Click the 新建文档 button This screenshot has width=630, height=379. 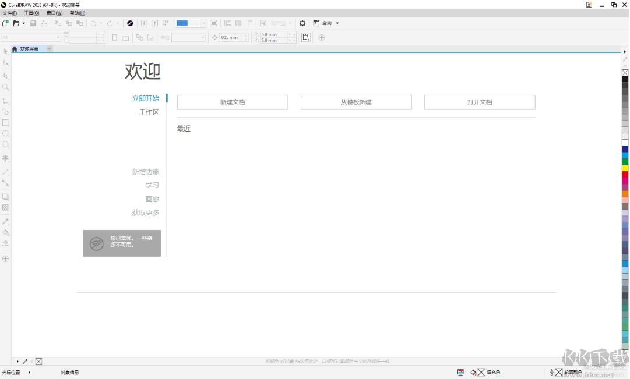tap(232, 102)
